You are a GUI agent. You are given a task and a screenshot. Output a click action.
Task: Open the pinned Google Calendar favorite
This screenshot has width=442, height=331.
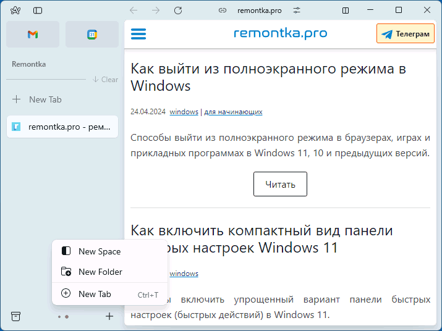(92, 35)
